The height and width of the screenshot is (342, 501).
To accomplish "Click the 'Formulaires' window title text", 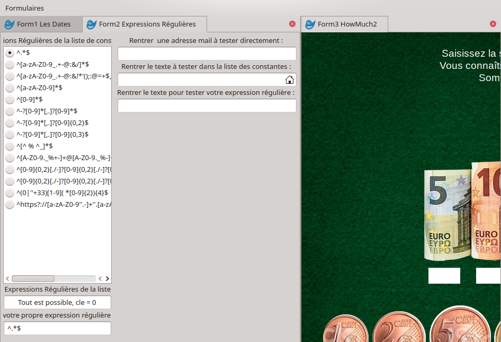I will (x=24, y=8).
